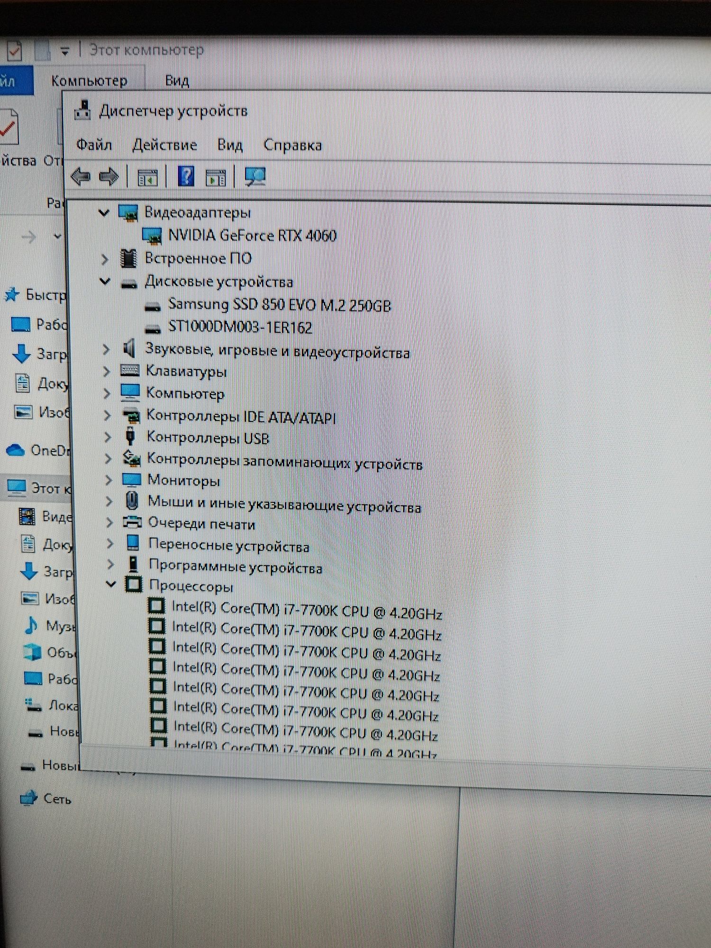Viewport: 711px width, 948px height.
Task: Open Сеть in the Explorer sidebar
Action: coord(57,799)
